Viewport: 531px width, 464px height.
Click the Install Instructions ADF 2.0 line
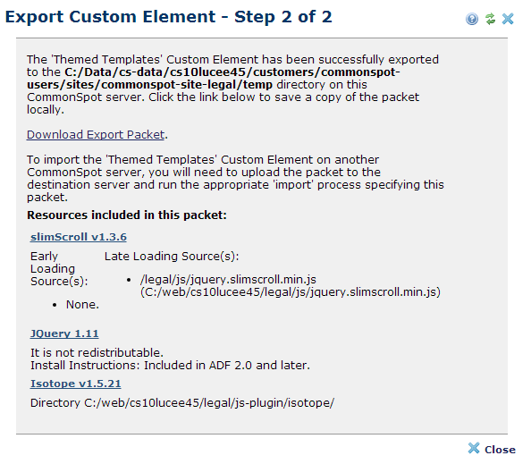point(171,365)
